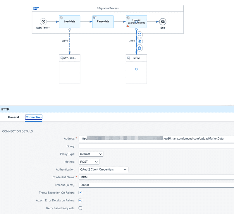Enable Retry Failed Requests checkbox
Viewport: 234px width, 214px height.
point(80,208)
